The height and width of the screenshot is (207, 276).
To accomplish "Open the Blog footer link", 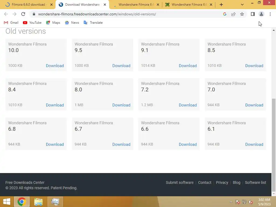I will click(x=236, y=182).
